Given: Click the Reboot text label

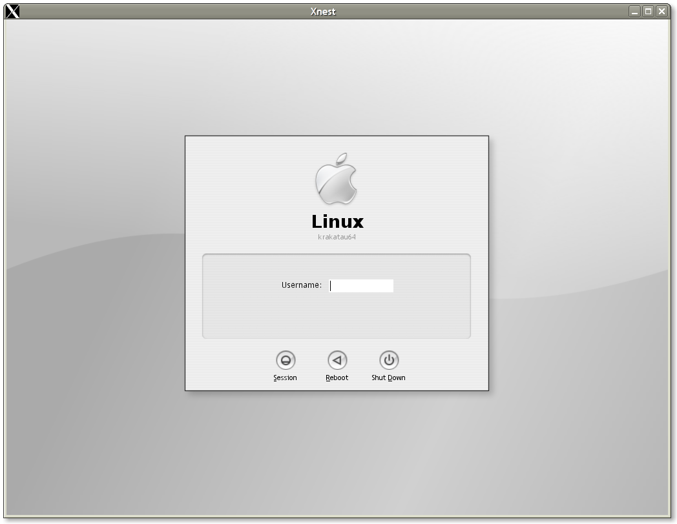Looking at the screenshot, I should click(337, 378).
